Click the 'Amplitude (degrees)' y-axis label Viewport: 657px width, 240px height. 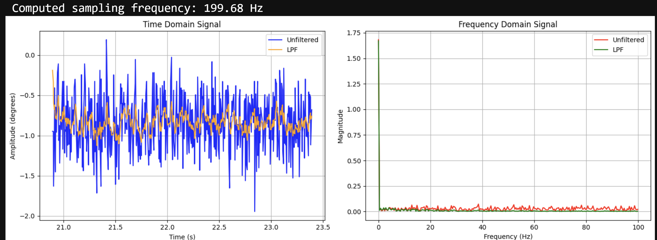click(13, 126)
